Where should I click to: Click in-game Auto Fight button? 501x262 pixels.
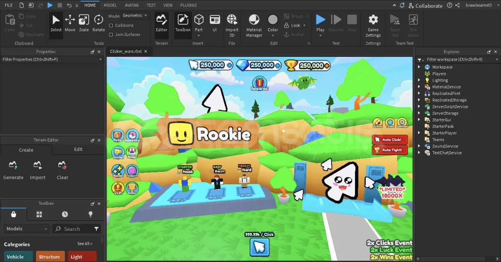390,150
